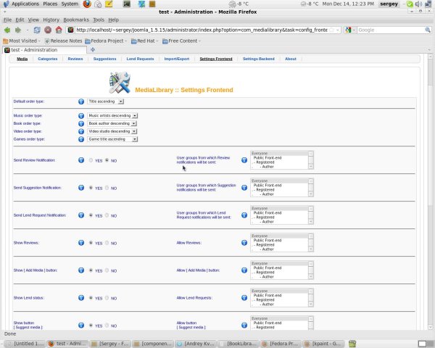This screenshot has width=435, height=348.
Task: Open the Import/Export link
Action: (177, 59)
